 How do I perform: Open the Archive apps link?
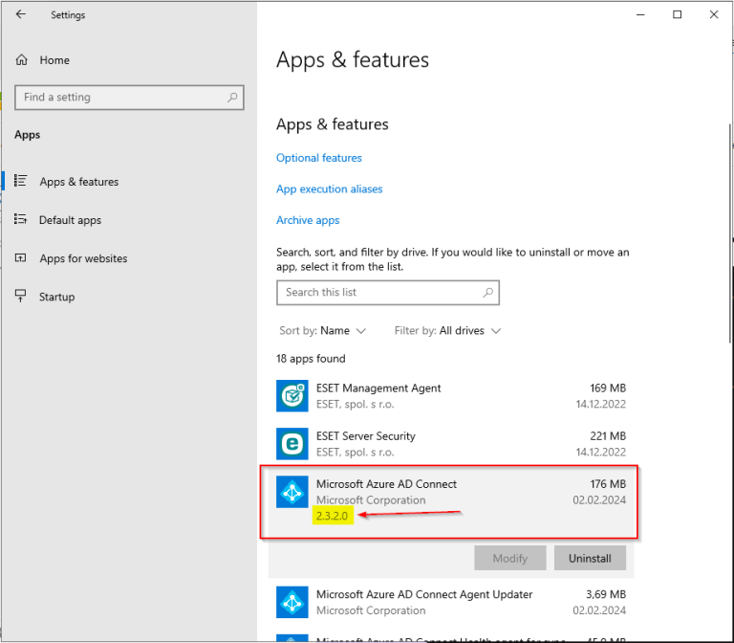pyautogui.click(x=308, y=220)
